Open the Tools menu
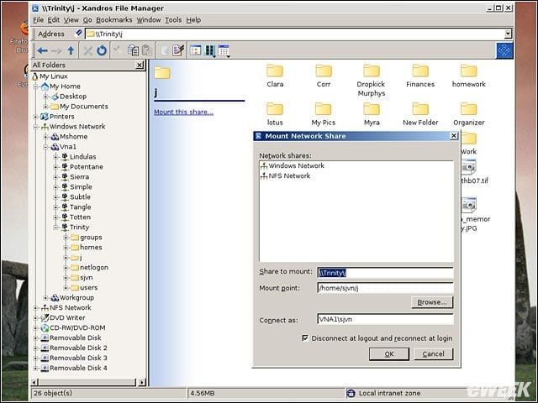 pos(173,20)
